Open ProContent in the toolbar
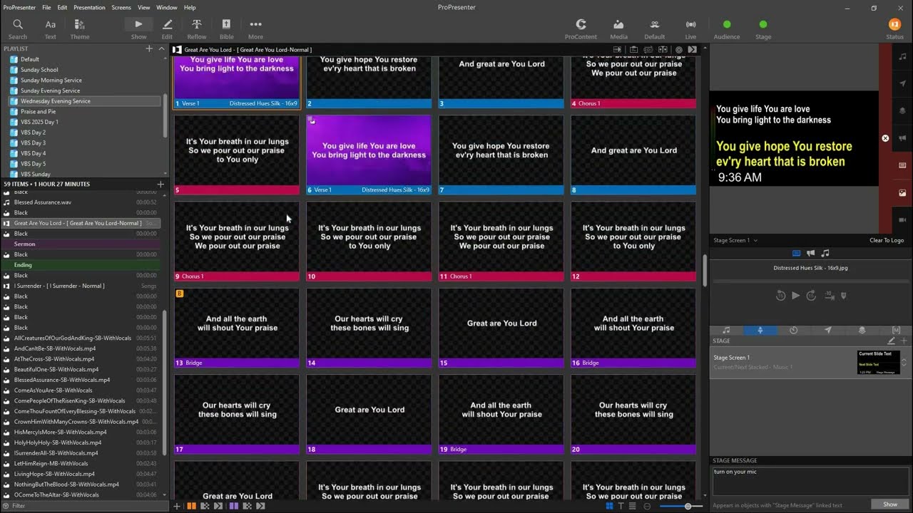Screen dimensions: 913x513 pos(581,29)
